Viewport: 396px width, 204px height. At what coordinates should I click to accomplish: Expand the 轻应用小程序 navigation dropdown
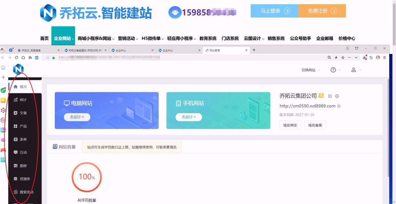click(182, 38)
